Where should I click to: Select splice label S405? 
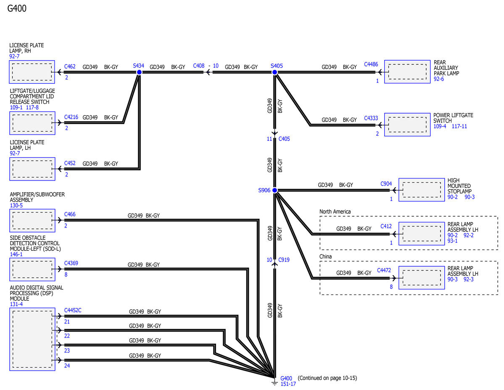tap(277, 66)
